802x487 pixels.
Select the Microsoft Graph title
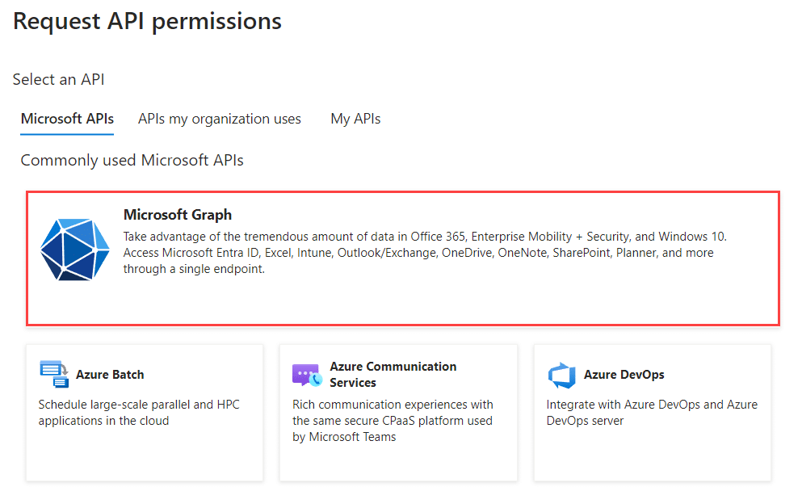coord(178,214)
